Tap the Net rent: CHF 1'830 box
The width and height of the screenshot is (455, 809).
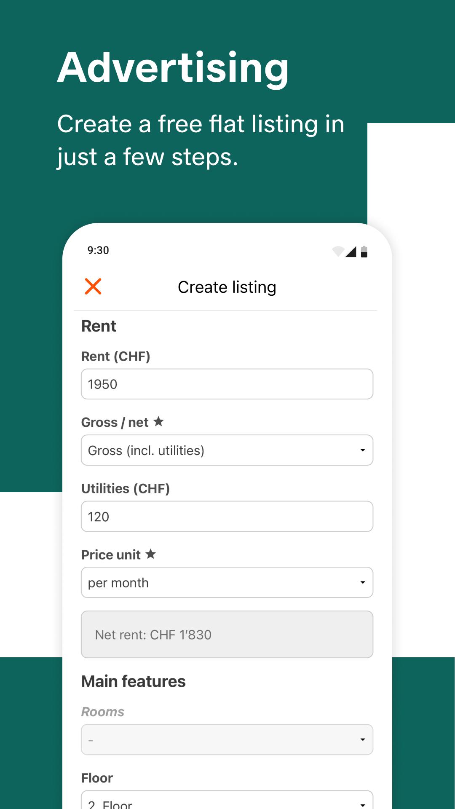(x=227, y=634)
